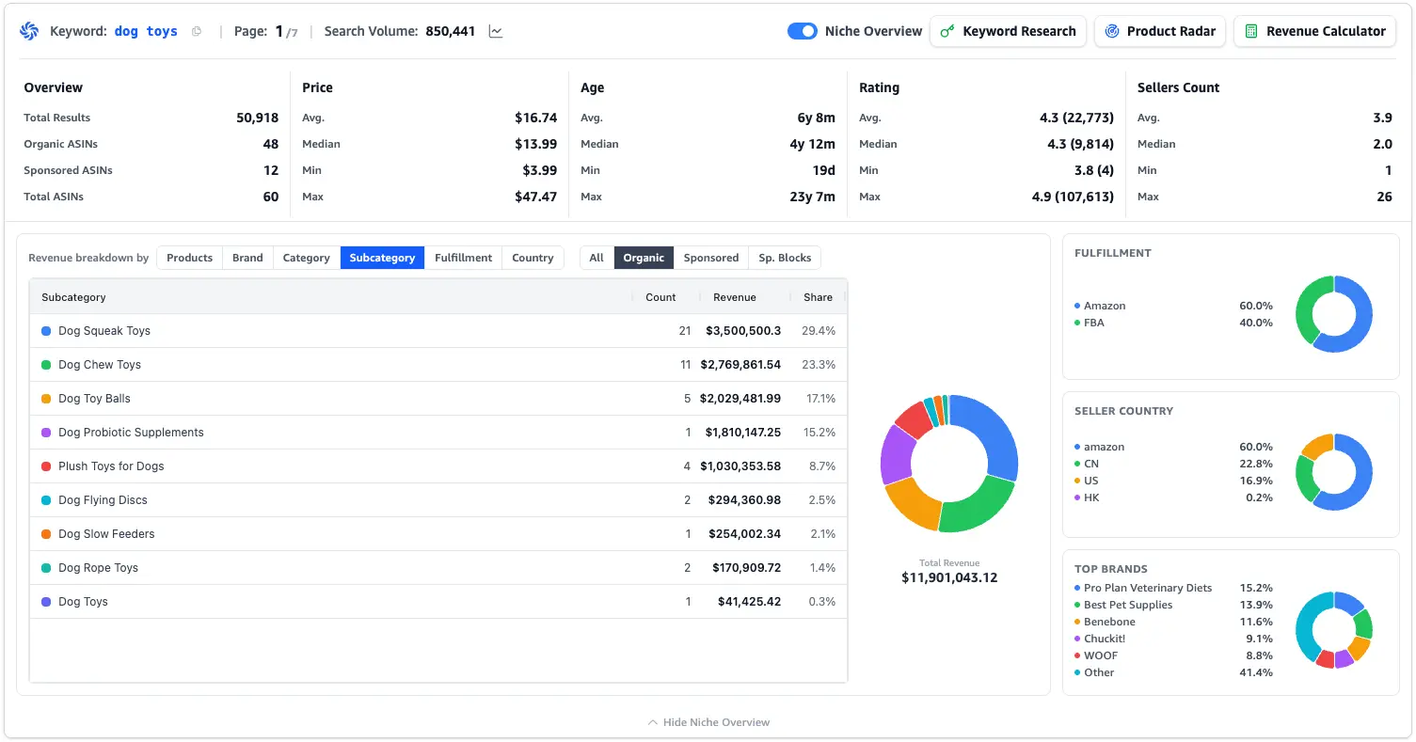
Task: Select the Dog Flying Discs row label
Action: [x=103, y=500]
